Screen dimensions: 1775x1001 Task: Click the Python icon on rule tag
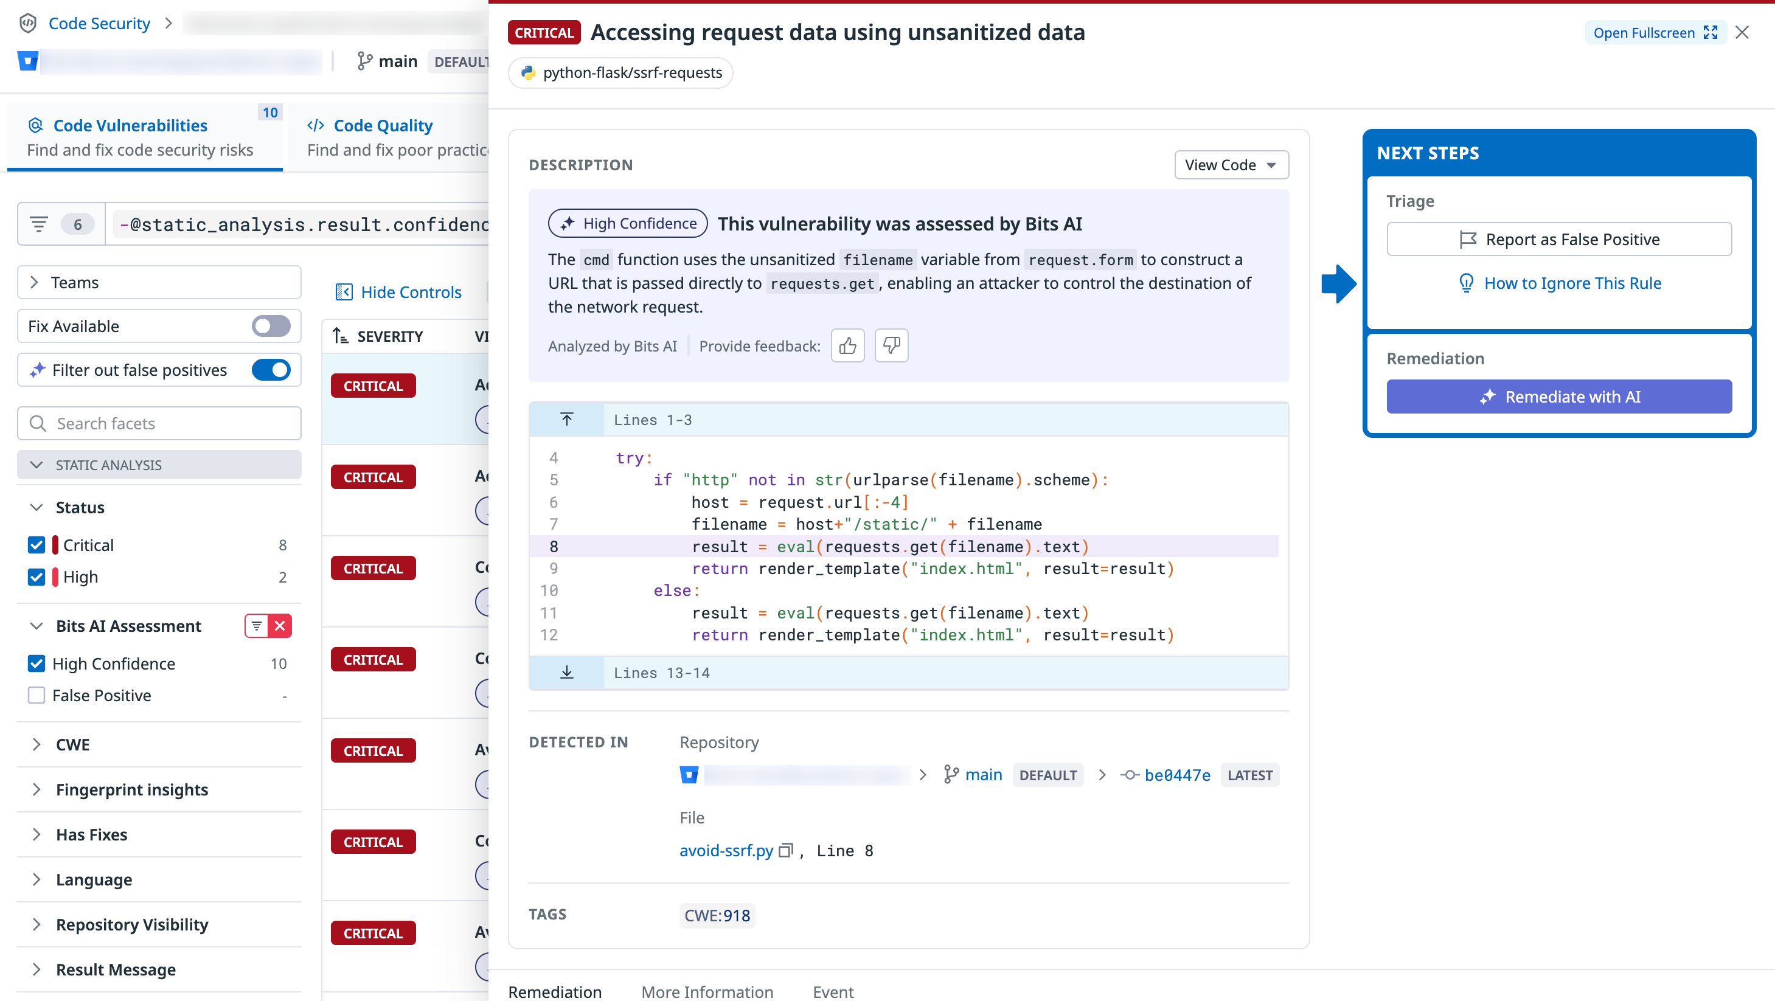pos(529,72)
